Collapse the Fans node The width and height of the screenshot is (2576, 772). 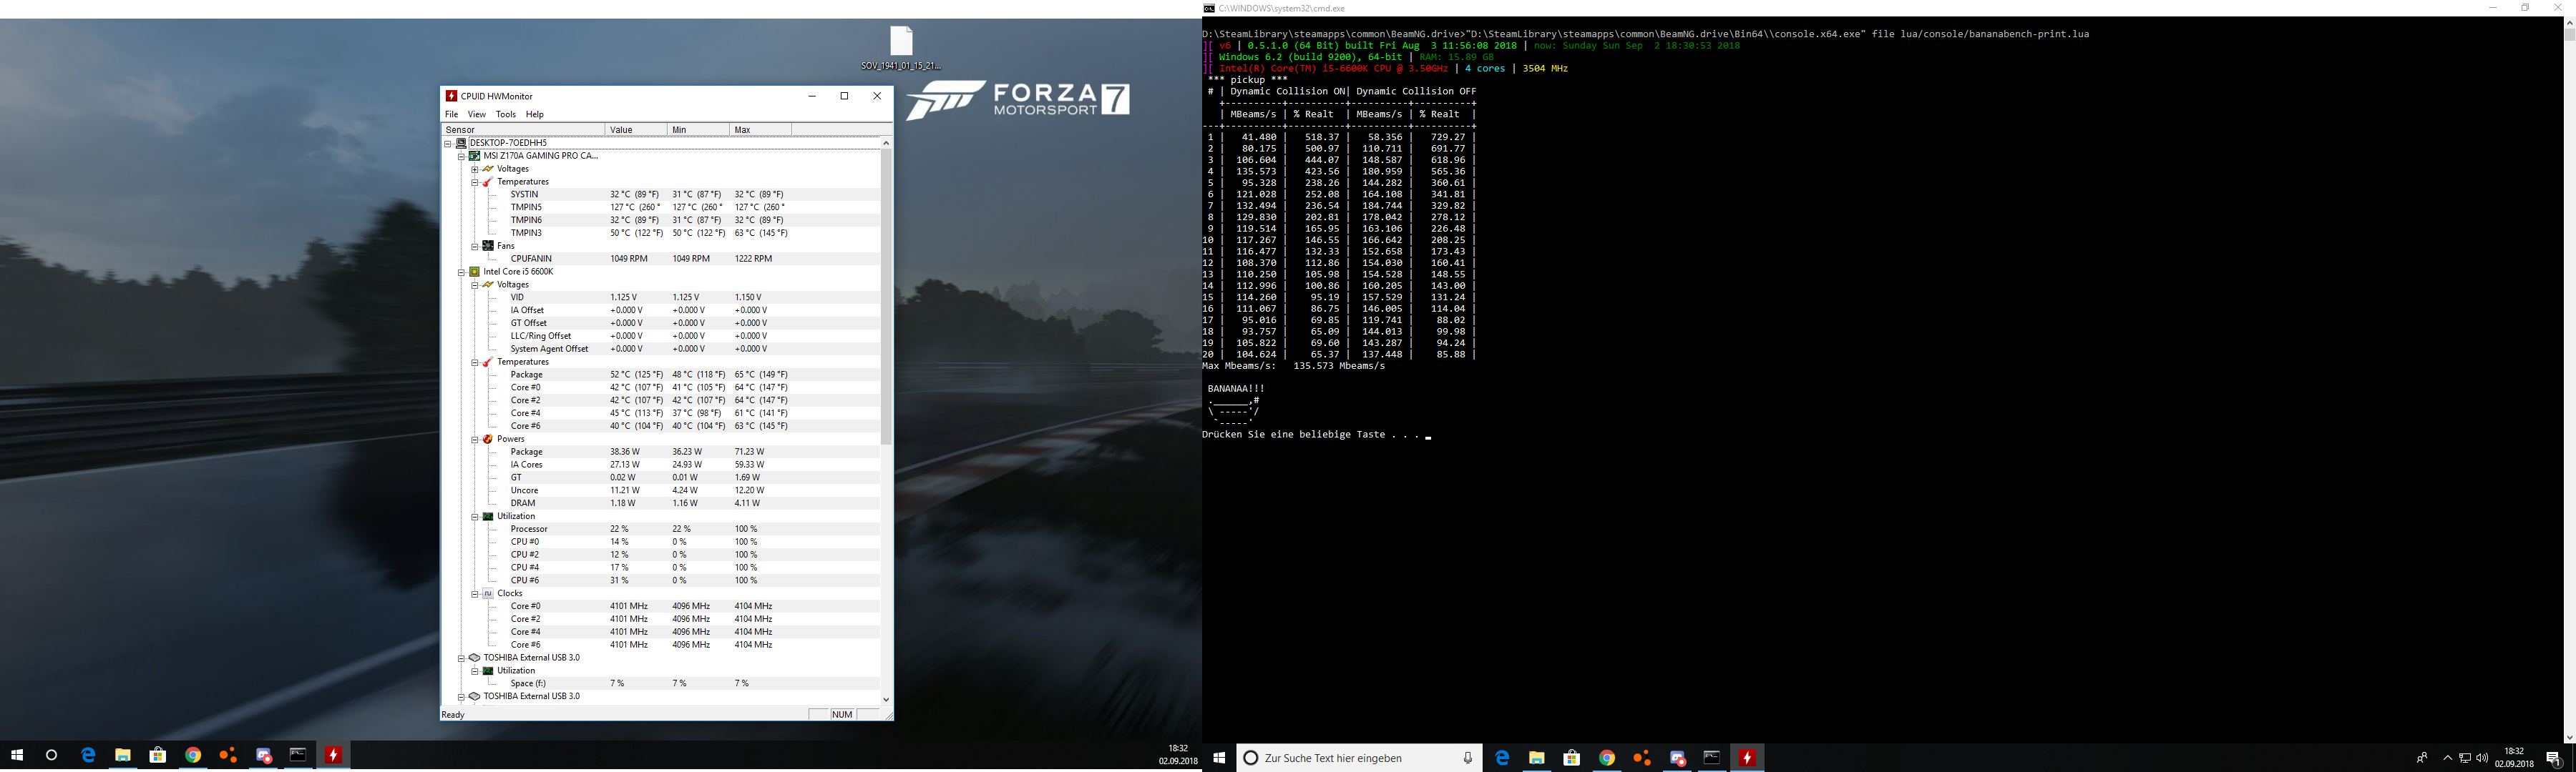pyautogui.click(x=475, y=246)
